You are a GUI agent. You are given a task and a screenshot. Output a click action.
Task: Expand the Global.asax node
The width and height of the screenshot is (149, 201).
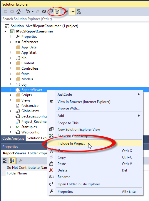(x=11, y=111)
